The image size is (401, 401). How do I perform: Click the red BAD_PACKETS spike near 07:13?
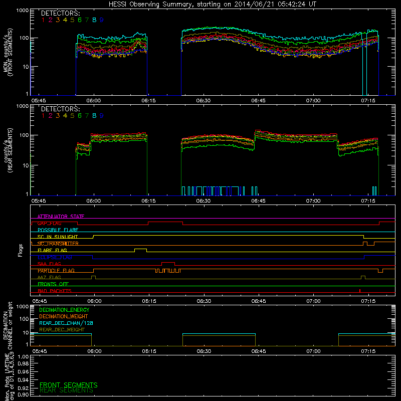[360, 291]
